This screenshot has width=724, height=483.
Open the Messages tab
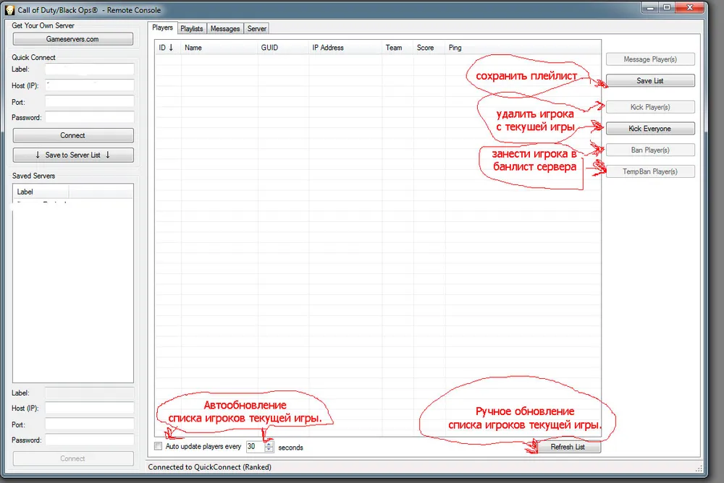point(225,29)
